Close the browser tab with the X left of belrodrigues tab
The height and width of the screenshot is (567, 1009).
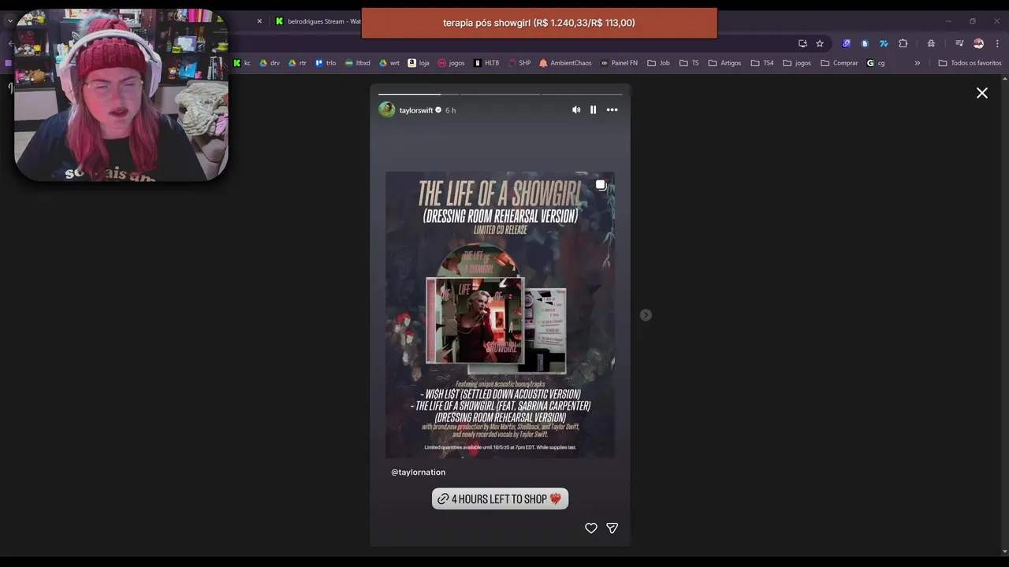click(x=259, y=21)
